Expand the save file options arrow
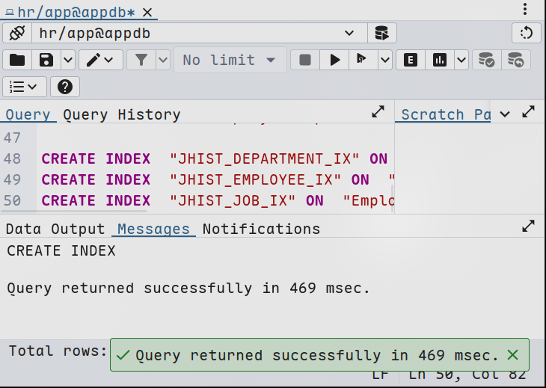 67,60
